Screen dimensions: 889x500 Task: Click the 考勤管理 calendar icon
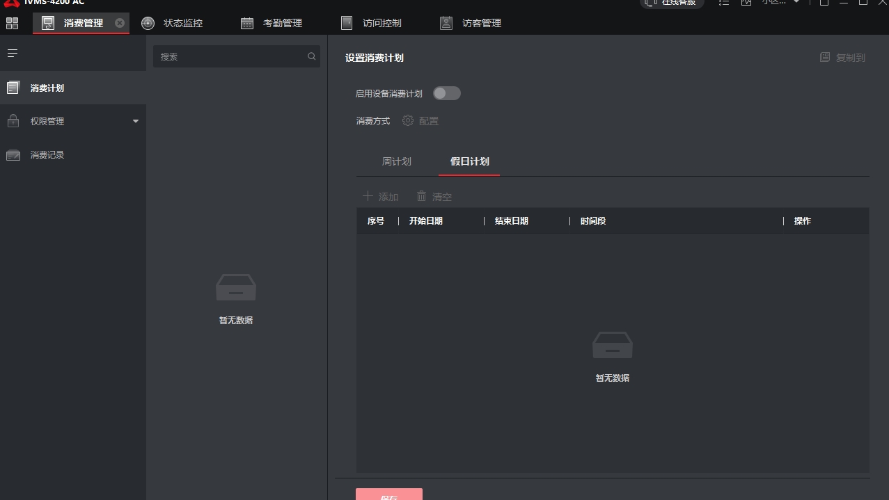(x=247, y=23)
